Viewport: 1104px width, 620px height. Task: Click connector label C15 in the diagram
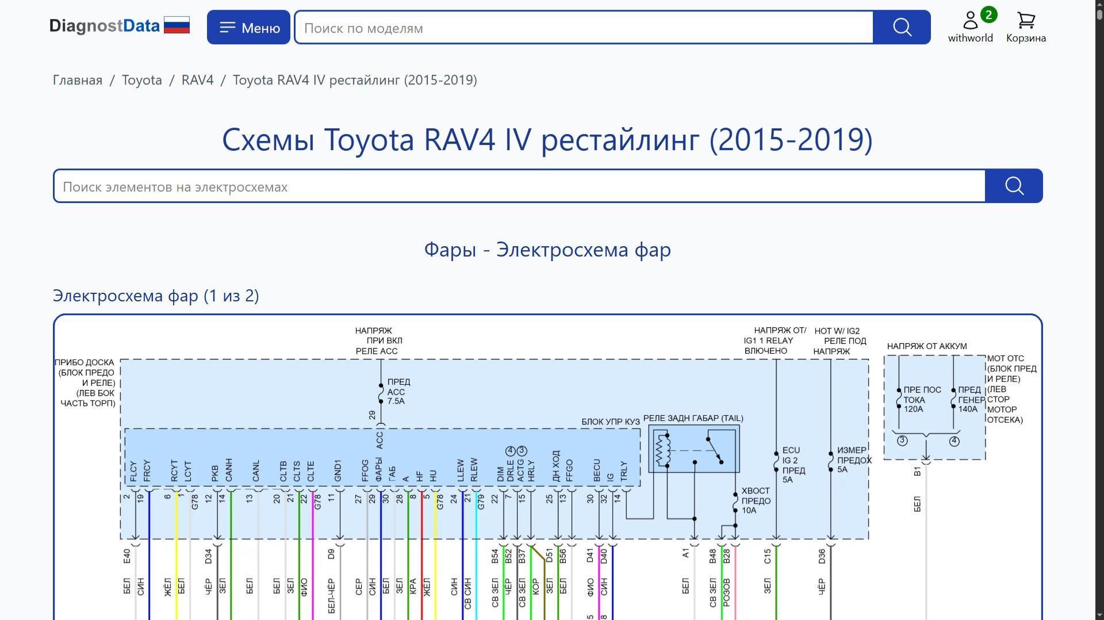767,556
